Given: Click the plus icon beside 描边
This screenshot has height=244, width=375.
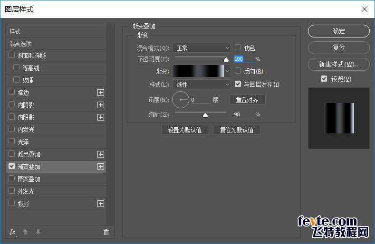Looking at the screenshot, I should coord(101,93).
